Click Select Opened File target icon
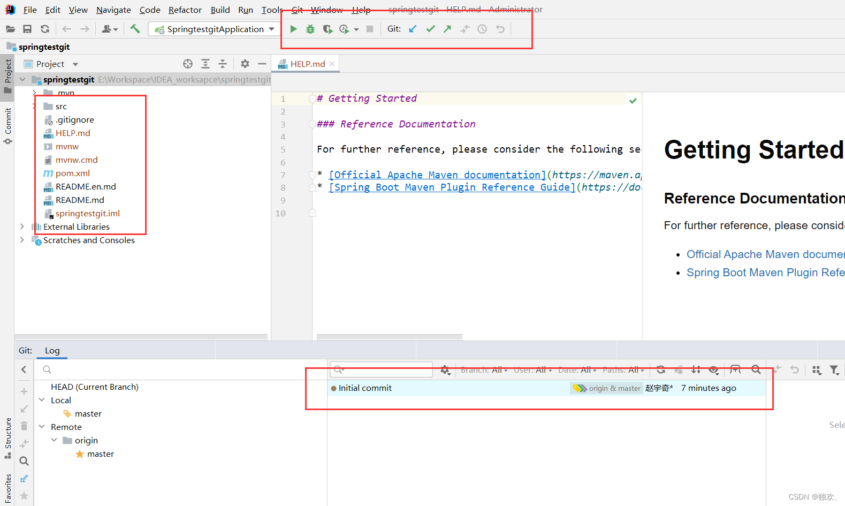Screen dimensions: 845x506 pyautogui.click(x=188, y=64)
